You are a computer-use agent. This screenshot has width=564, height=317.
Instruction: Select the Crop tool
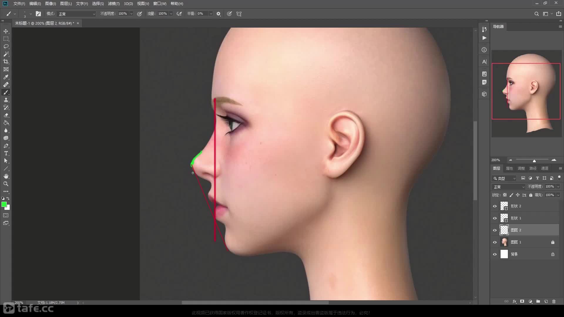6,62
